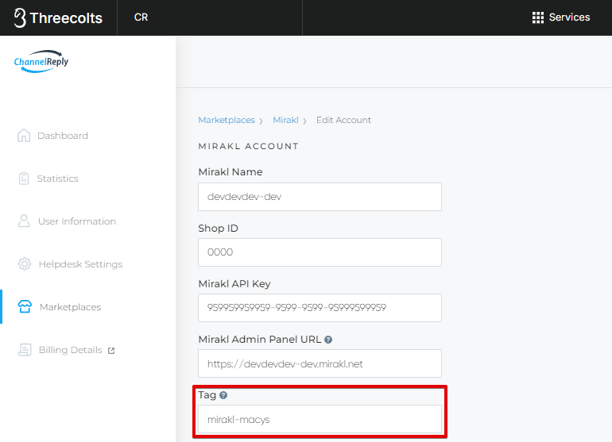Open the Services grid icon
This screenshot has height=442, width=612.
tap(538, 17)
